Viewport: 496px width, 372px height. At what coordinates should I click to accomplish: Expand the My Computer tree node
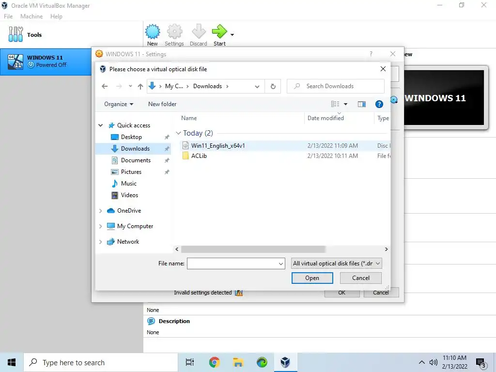coord(101,226)
